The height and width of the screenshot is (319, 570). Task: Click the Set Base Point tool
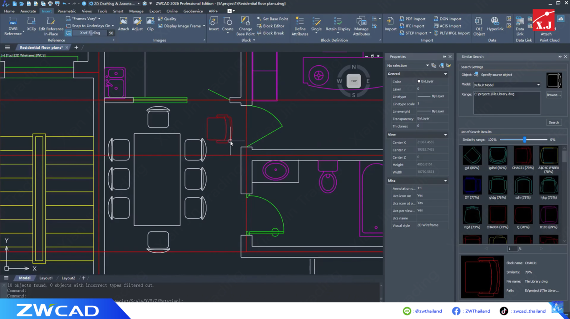tap(273, 19)
